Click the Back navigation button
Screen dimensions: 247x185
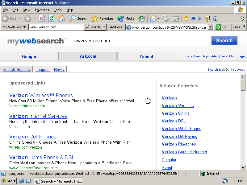10,18
